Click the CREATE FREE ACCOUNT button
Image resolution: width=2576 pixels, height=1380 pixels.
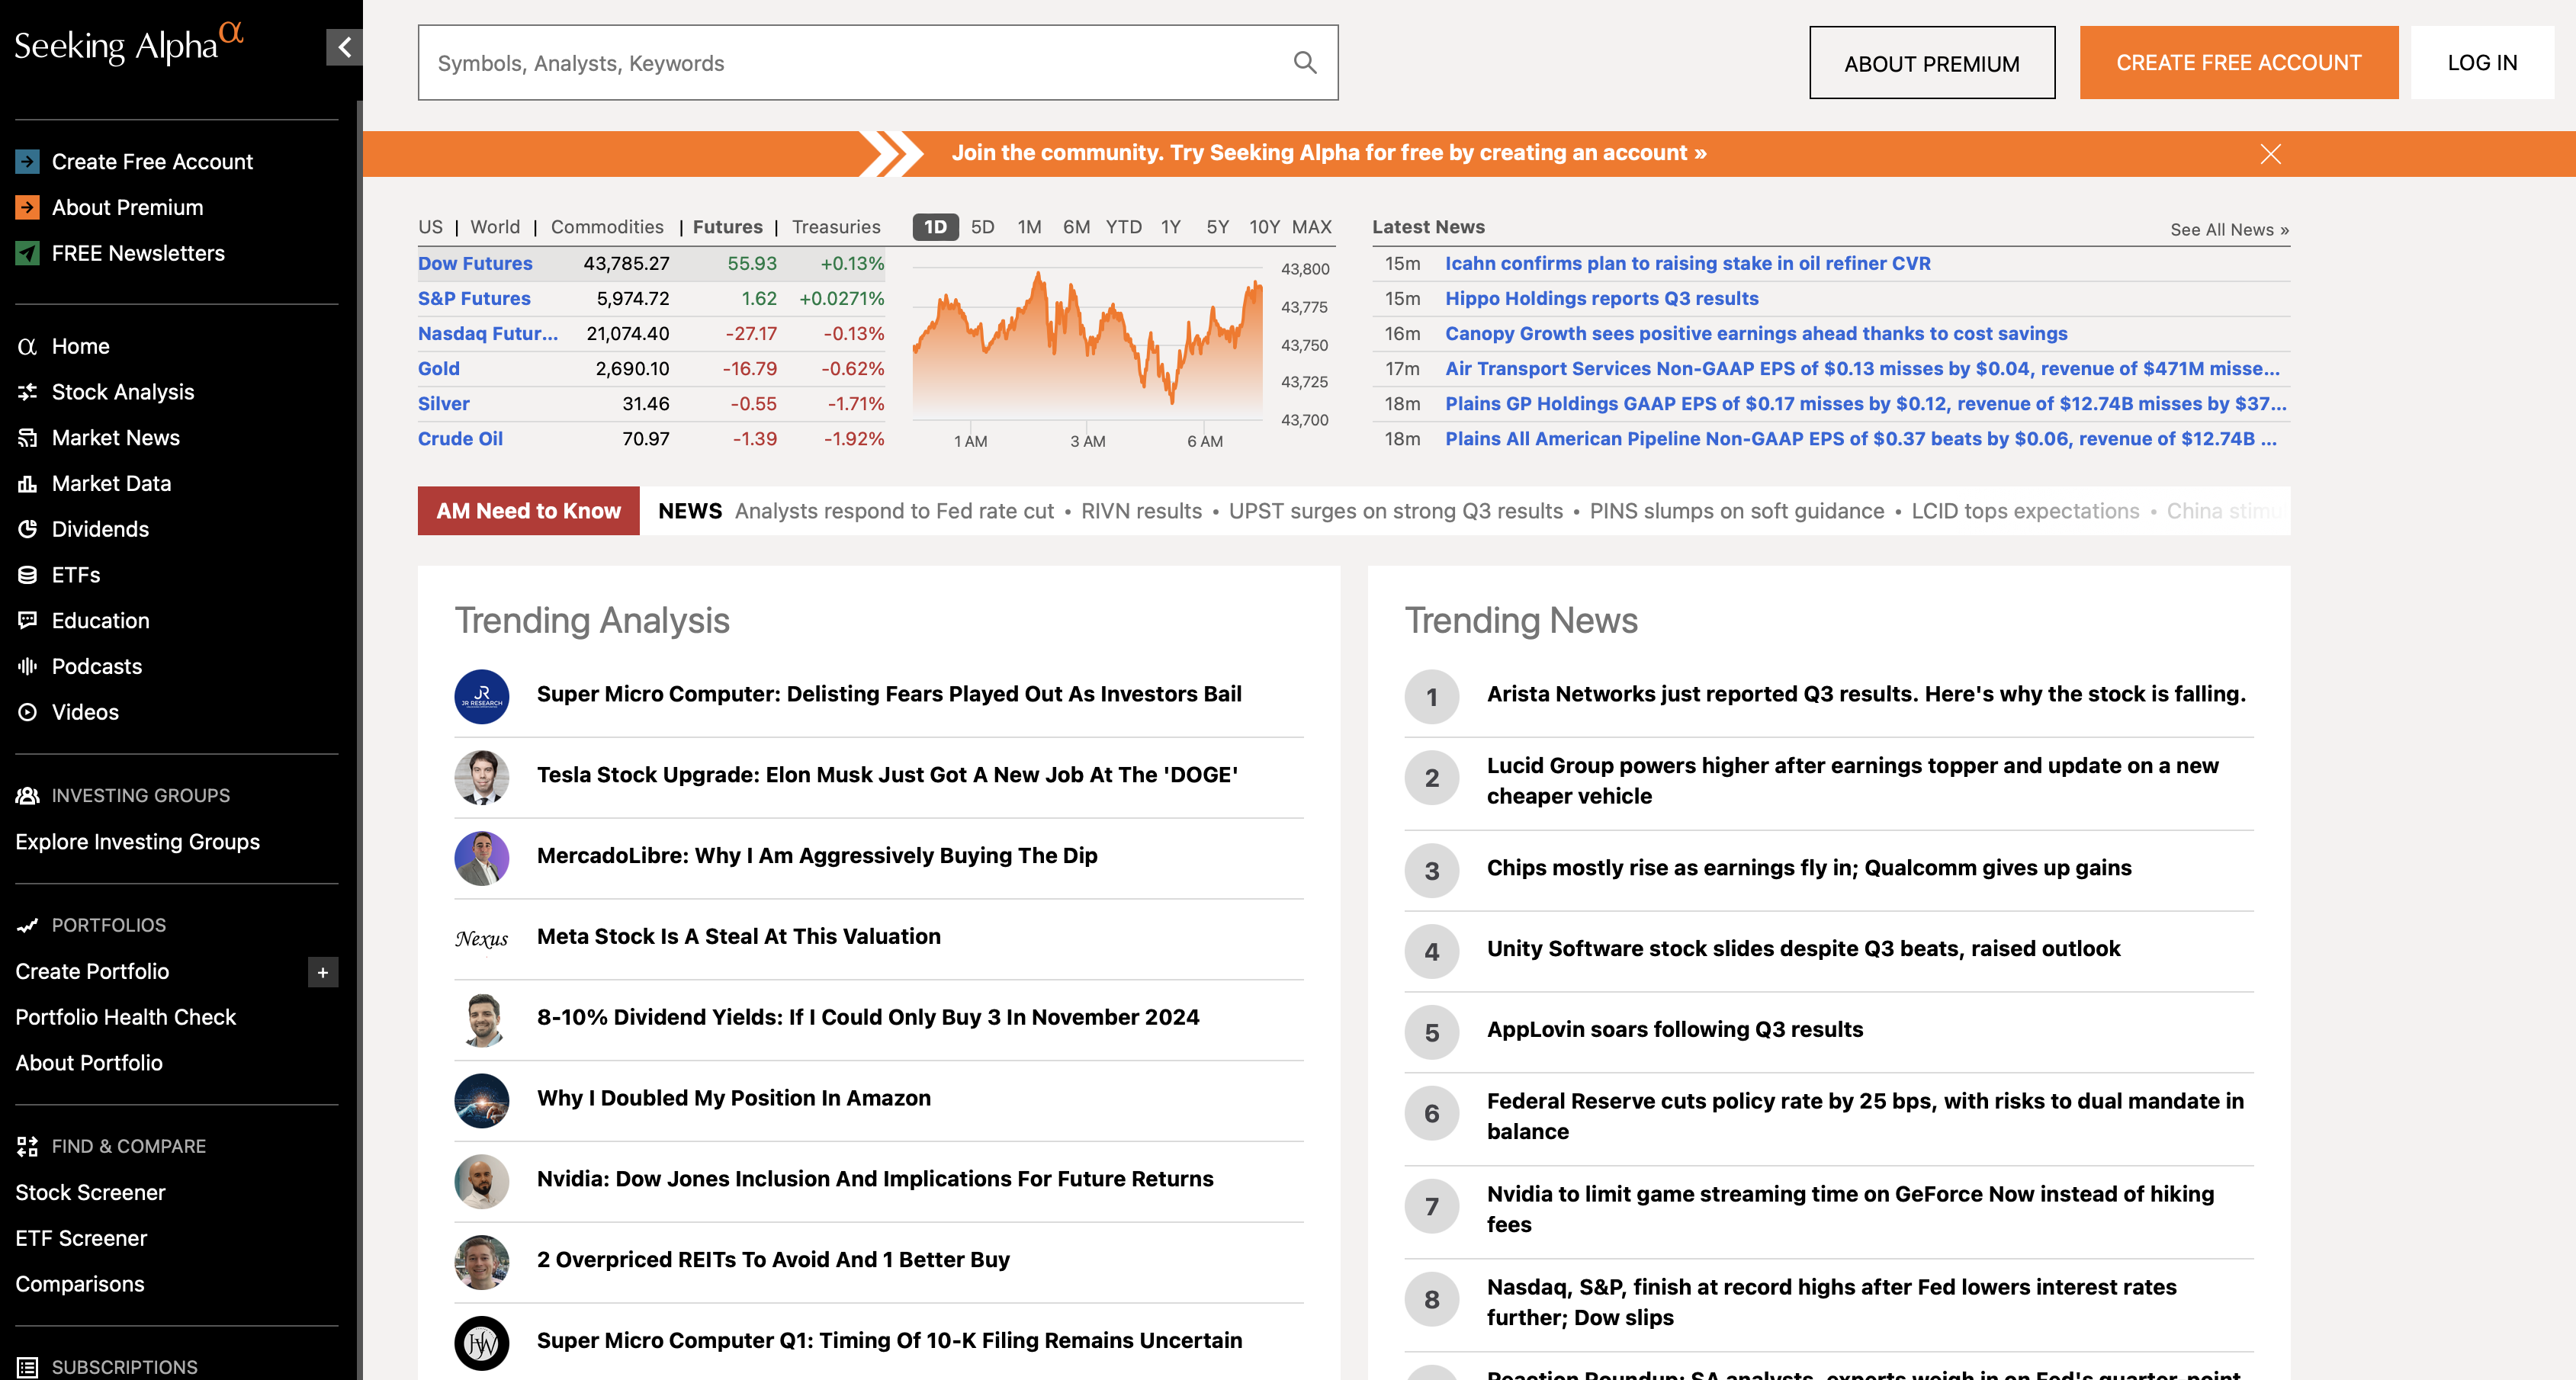tap(2238, 63)
